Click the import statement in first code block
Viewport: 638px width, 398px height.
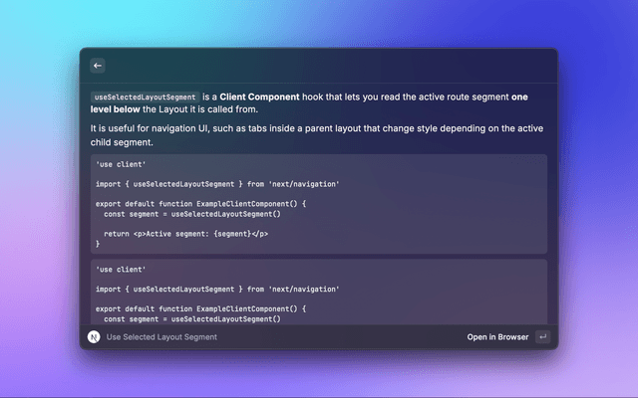[x=217, y=184]
